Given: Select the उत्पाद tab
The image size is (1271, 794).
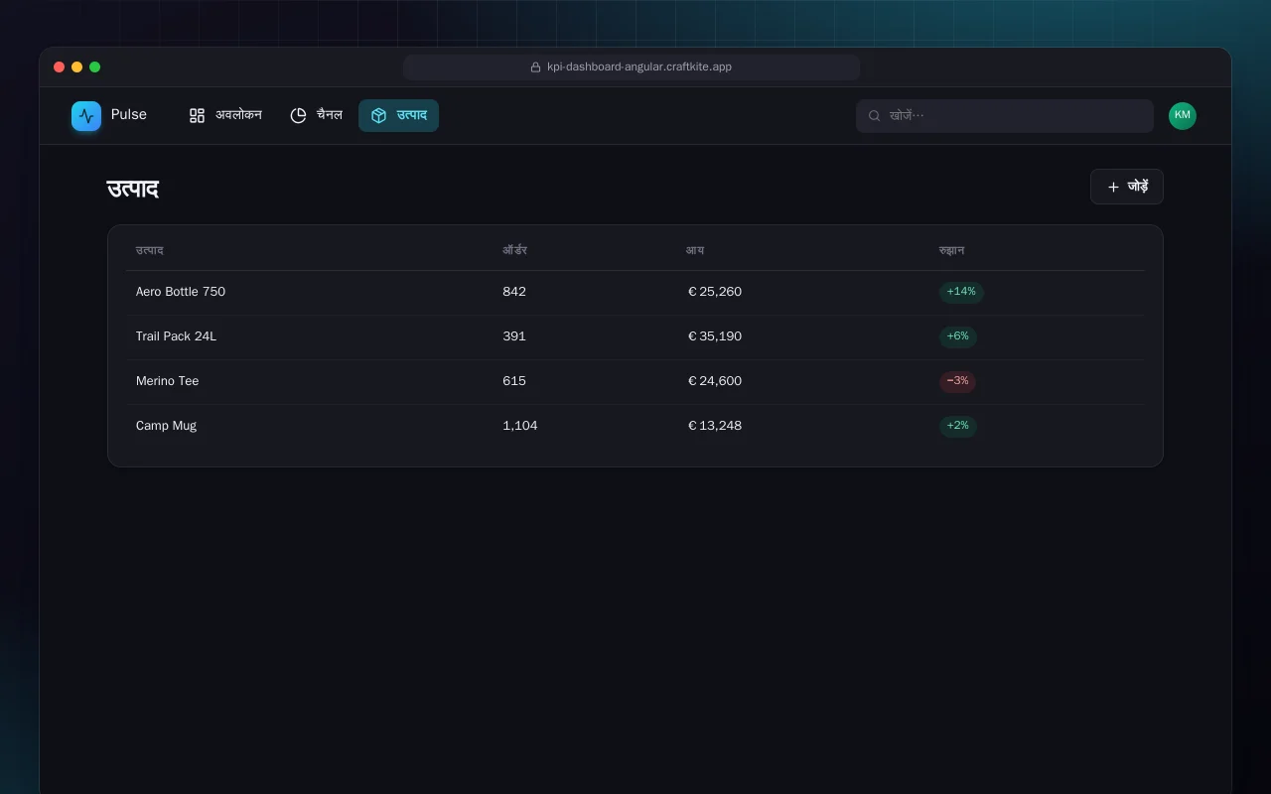Looking at the screenshot, I should pos(398,116).
